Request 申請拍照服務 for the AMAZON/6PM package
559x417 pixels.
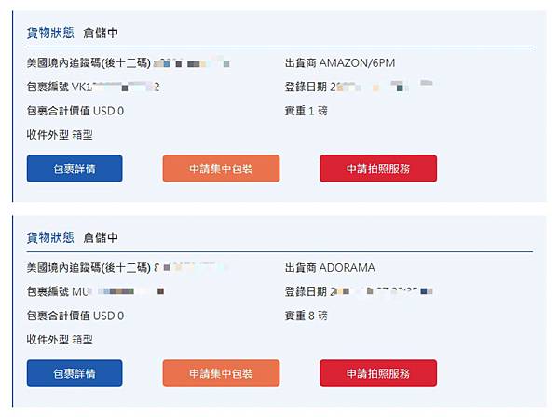tap(377, 168)
